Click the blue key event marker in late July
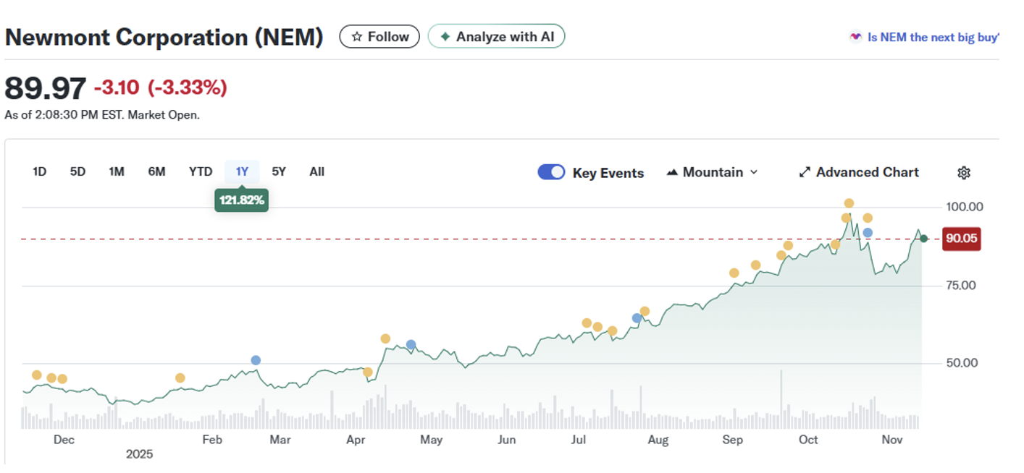 [x=637, y=318]
